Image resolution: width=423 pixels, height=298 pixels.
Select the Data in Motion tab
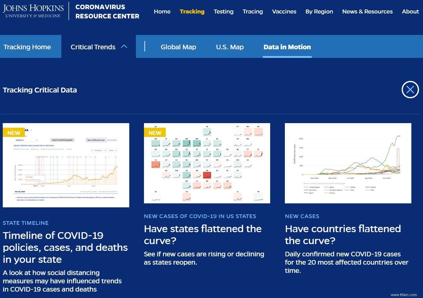287,47
